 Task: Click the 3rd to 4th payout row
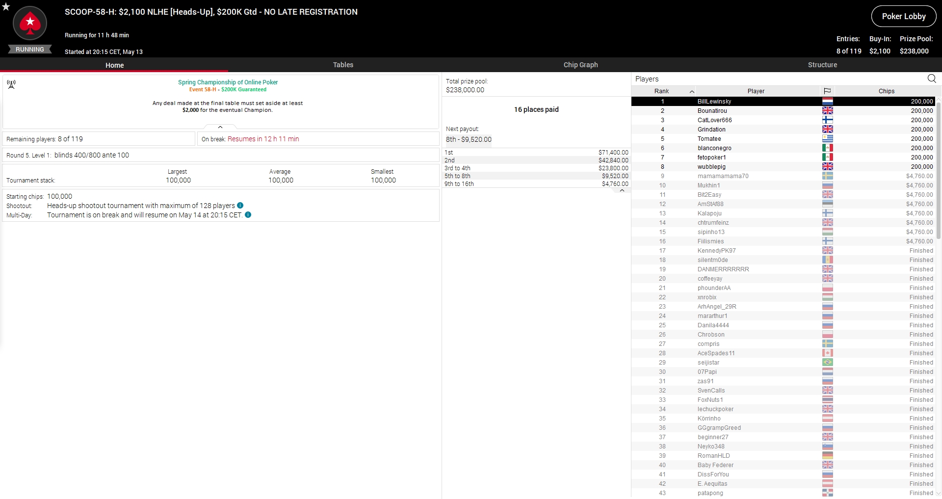[x=536, y=168]
